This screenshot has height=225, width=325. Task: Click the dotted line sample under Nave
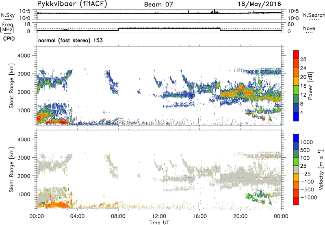tap(310, 33)
